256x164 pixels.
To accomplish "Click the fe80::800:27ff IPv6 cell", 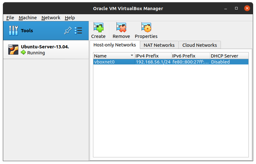I will [190, 62].
